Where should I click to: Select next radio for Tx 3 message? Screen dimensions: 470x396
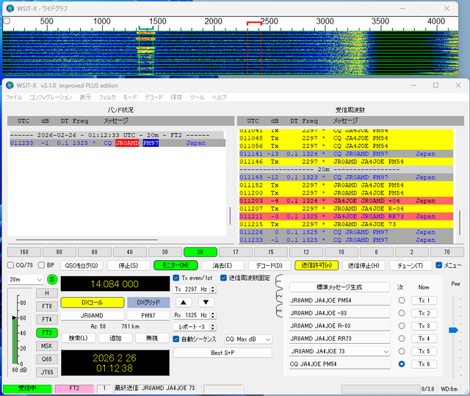(x=402, y=326)
